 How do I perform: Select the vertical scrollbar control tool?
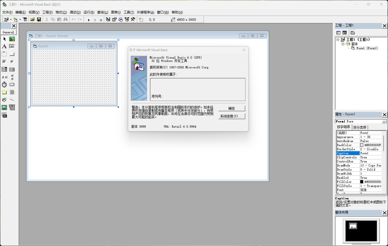(12, 77)
